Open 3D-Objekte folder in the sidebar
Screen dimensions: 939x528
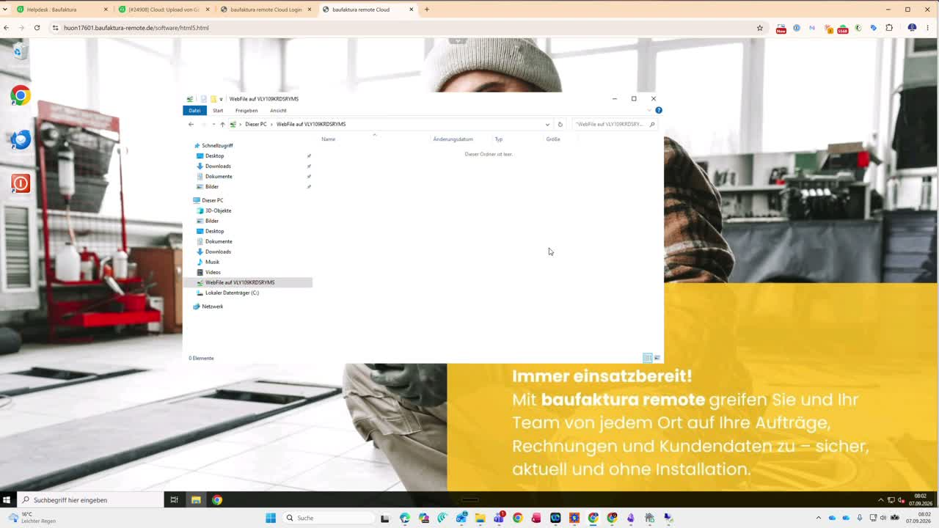[218, 210]
